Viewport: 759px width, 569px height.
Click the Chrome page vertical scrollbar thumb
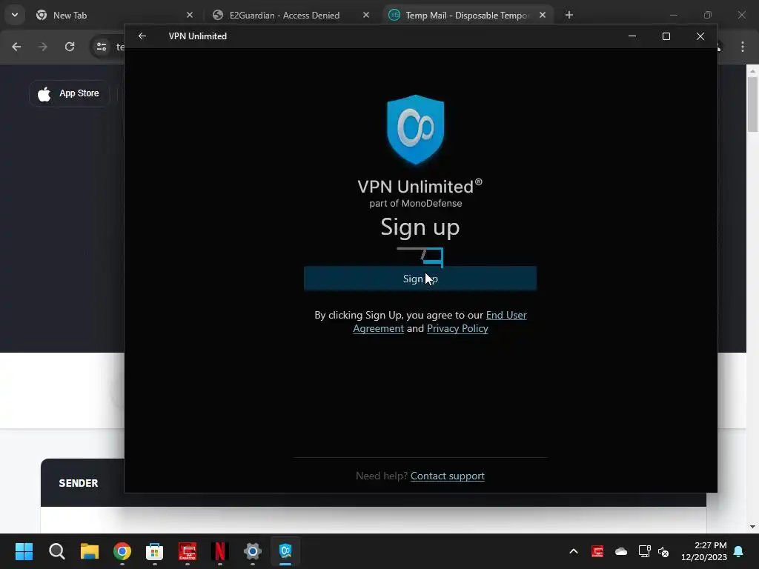(x=752, y=104)
